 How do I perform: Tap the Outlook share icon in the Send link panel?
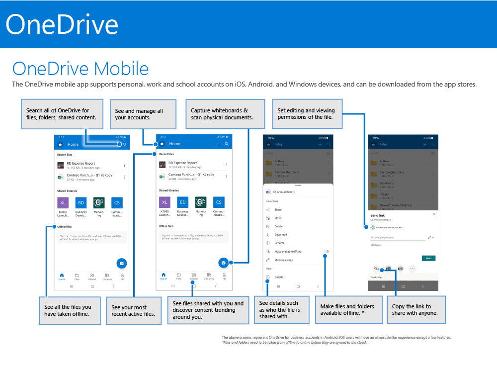(x=388, y=269)
